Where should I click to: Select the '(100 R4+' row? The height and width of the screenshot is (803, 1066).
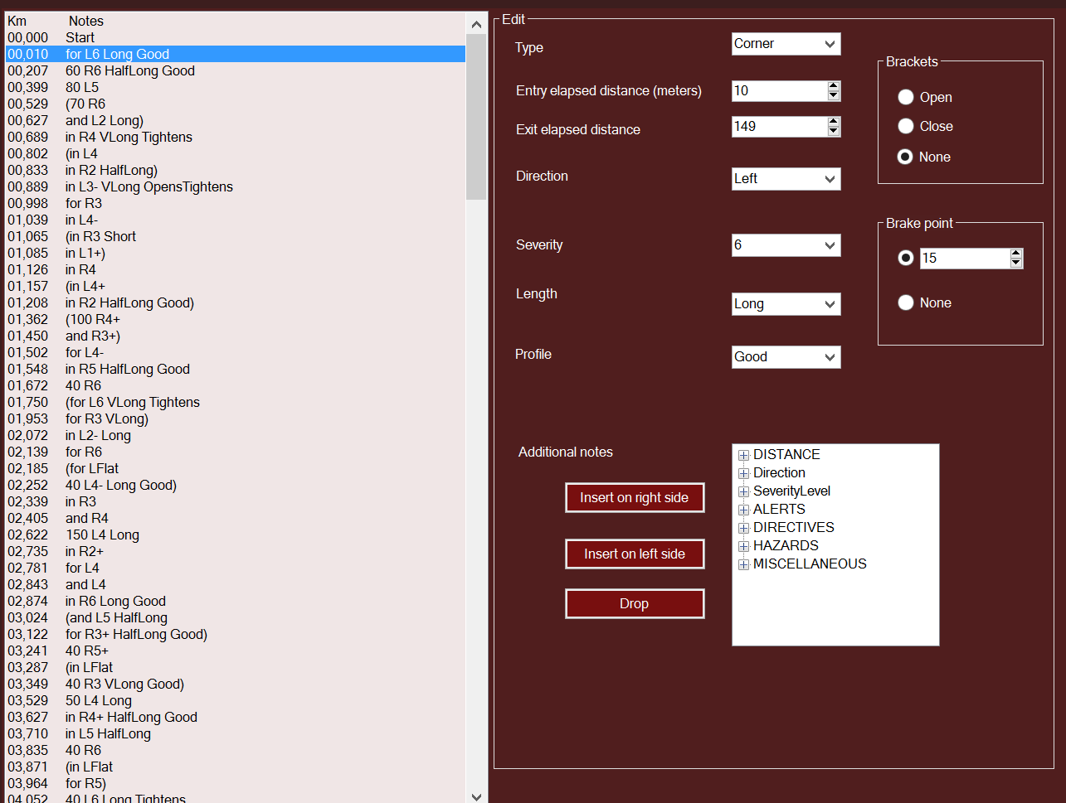point(236,319)
